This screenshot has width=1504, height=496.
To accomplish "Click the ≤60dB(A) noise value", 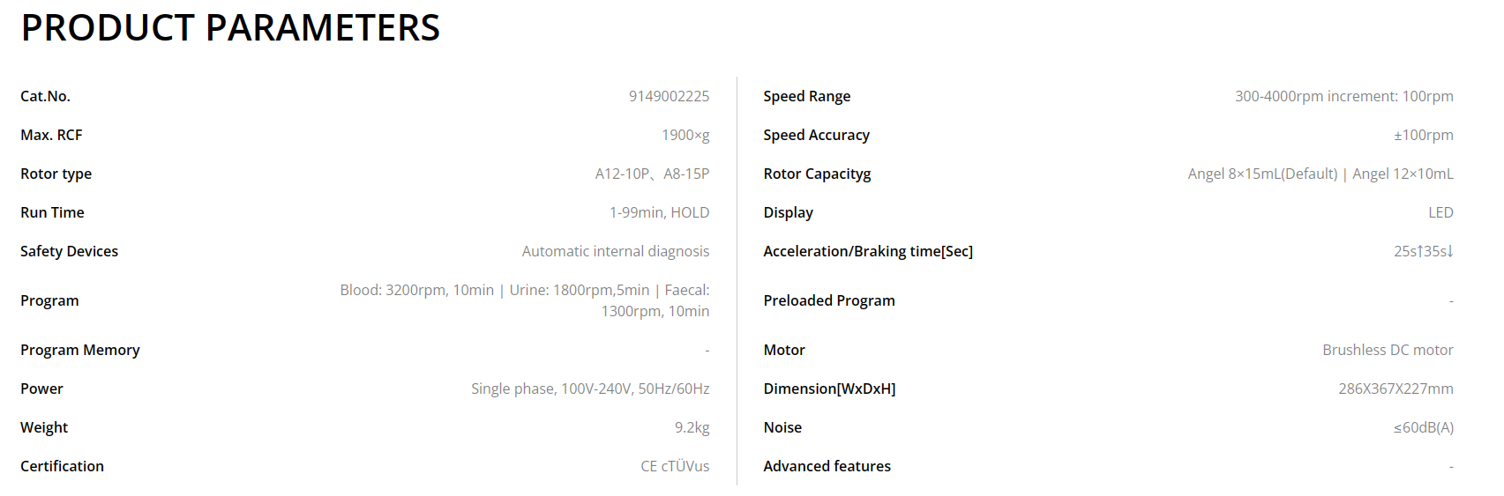I will (1423, 427).
